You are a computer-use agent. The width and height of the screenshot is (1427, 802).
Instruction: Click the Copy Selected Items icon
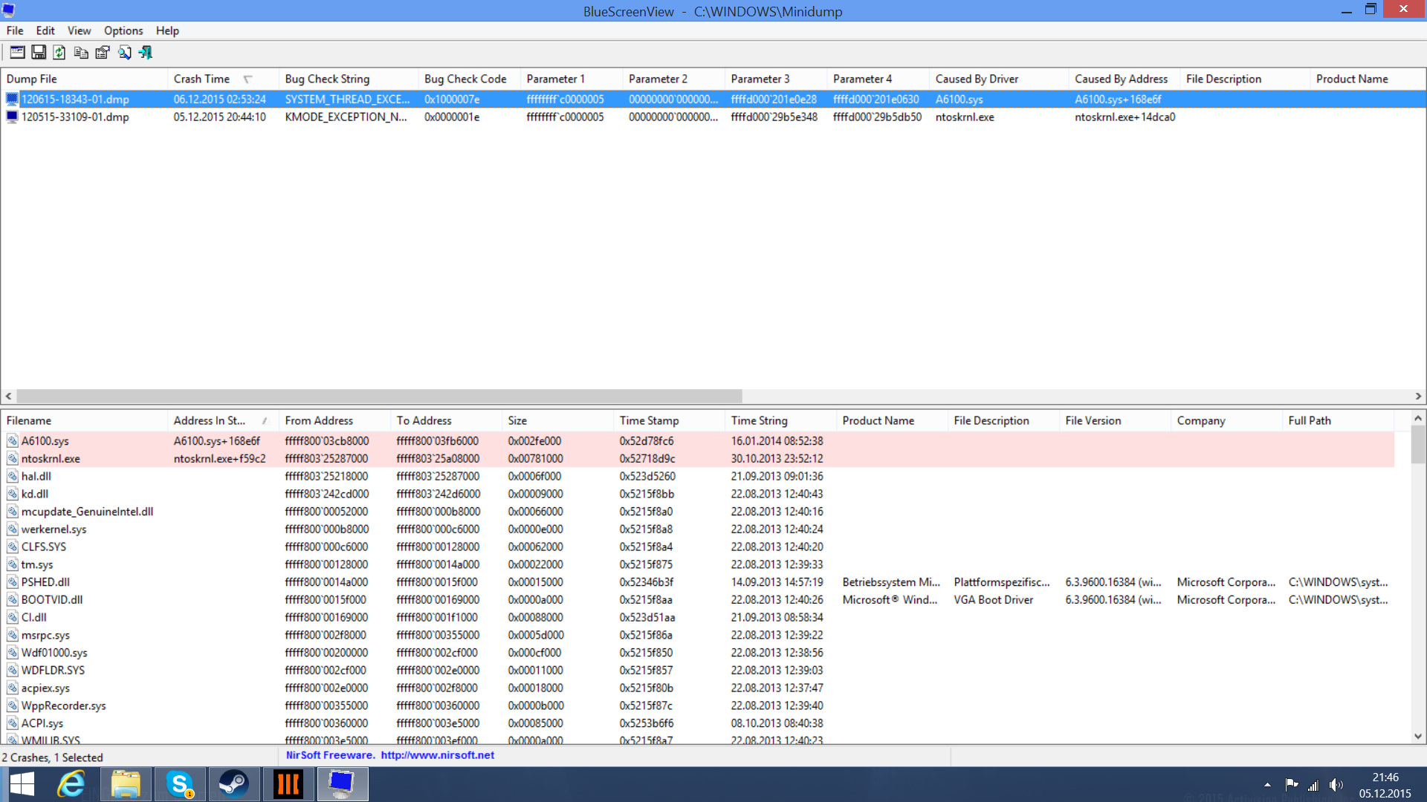(81, 53)
